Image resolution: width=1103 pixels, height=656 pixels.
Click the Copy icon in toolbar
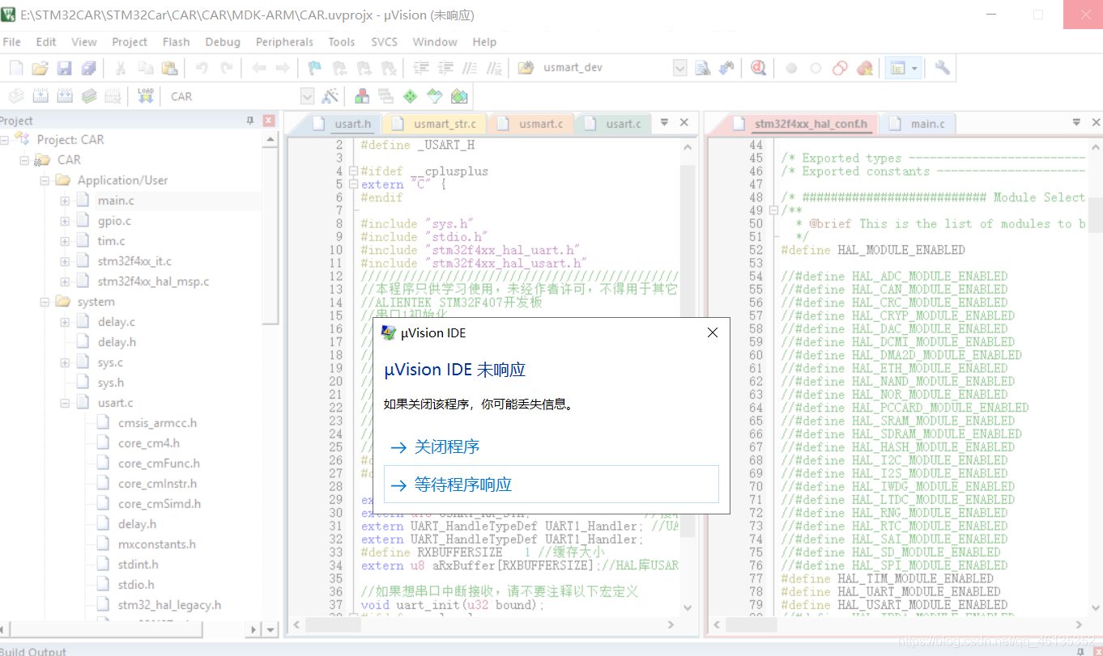pyautogui.click(x=145, y=68)
